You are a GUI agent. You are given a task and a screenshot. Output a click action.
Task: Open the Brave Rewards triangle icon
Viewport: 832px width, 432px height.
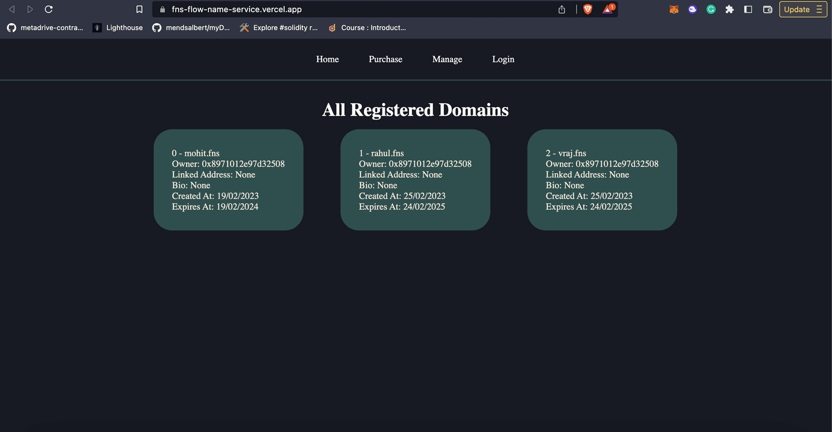click(608, 9)
